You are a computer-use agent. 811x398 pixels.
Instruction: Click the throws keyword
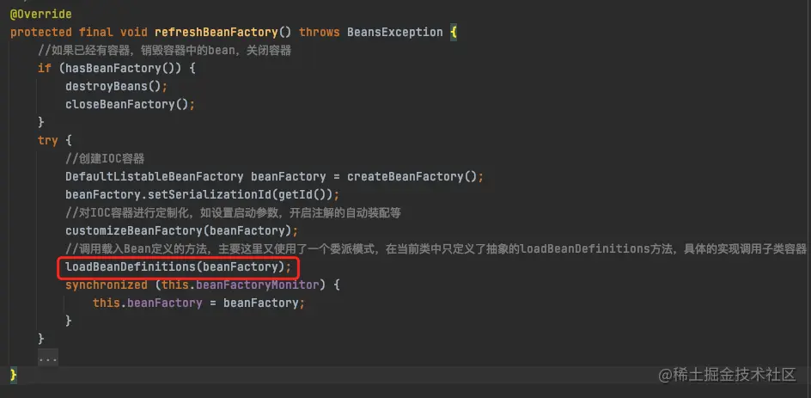point(319,32)
